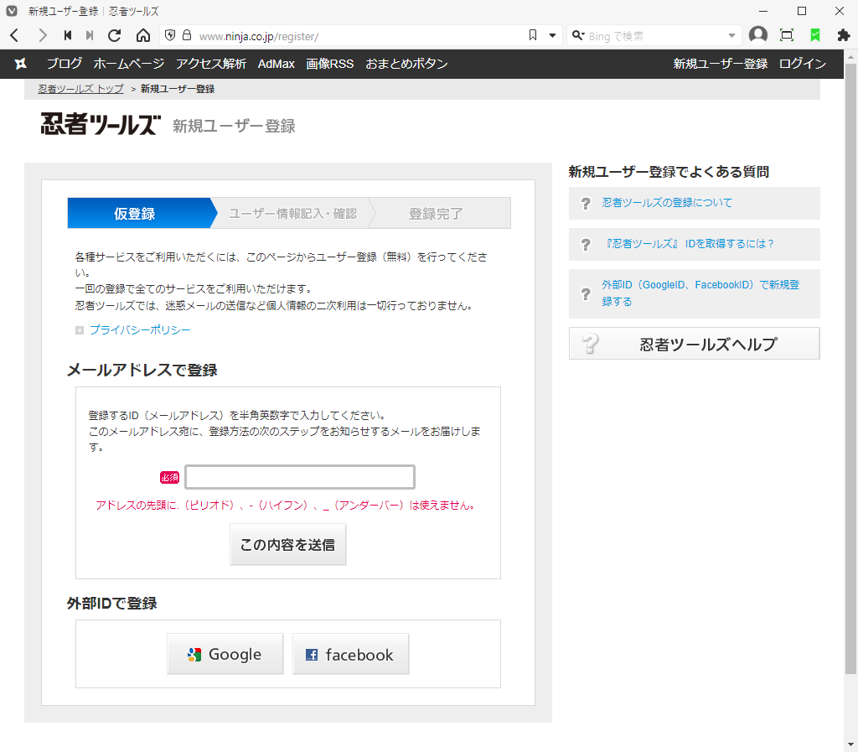Open the user profile avatar icon
This screenshot has height=752, width=858.
click(757, 35)
